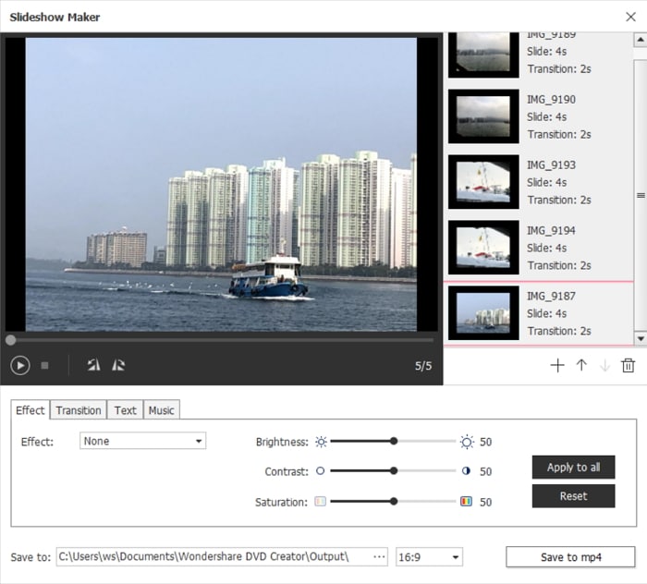Image resolution: width=647 pixels, height=584 pixels.
Task: Move selected slide down arrow
Action: click(604, 365)
